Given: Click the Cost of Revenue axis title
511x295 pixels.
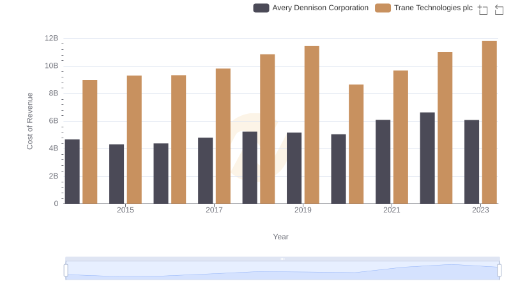Looking at the screenshot, I should (x=29, y=121).
